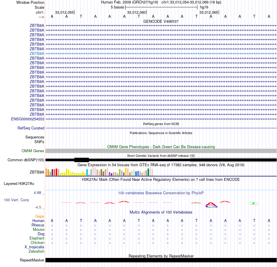Image resolution: width=277 pixels, height=267 pixels.
Task: Click the 4.88 PhyloP upper scale value
Action: (x=37, y=193)
